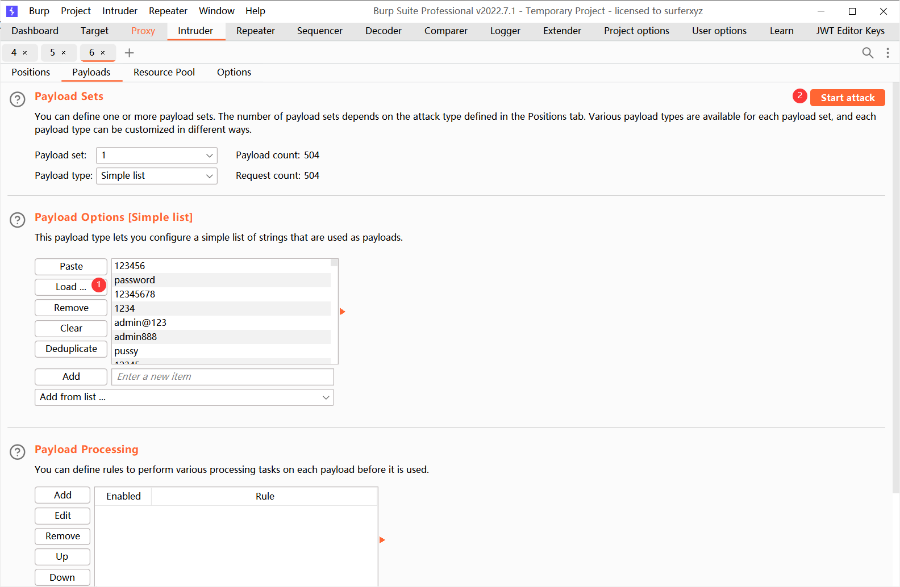The width and height of the screenshot is (900, 587).
Task: Click Add next to the new item field
Action: [71, 377]
